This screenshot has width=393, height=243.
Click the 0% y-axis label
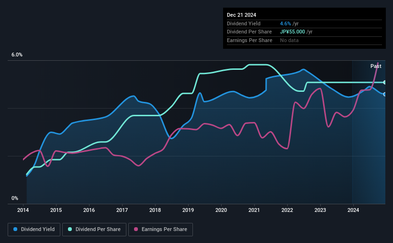15,198
